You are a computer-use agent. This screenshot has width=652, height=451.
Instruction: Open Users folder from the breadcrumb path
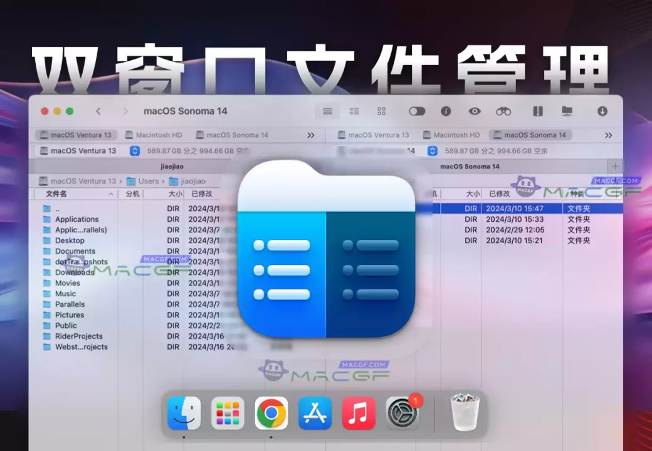pyautogui.click(x=148, y=181)
